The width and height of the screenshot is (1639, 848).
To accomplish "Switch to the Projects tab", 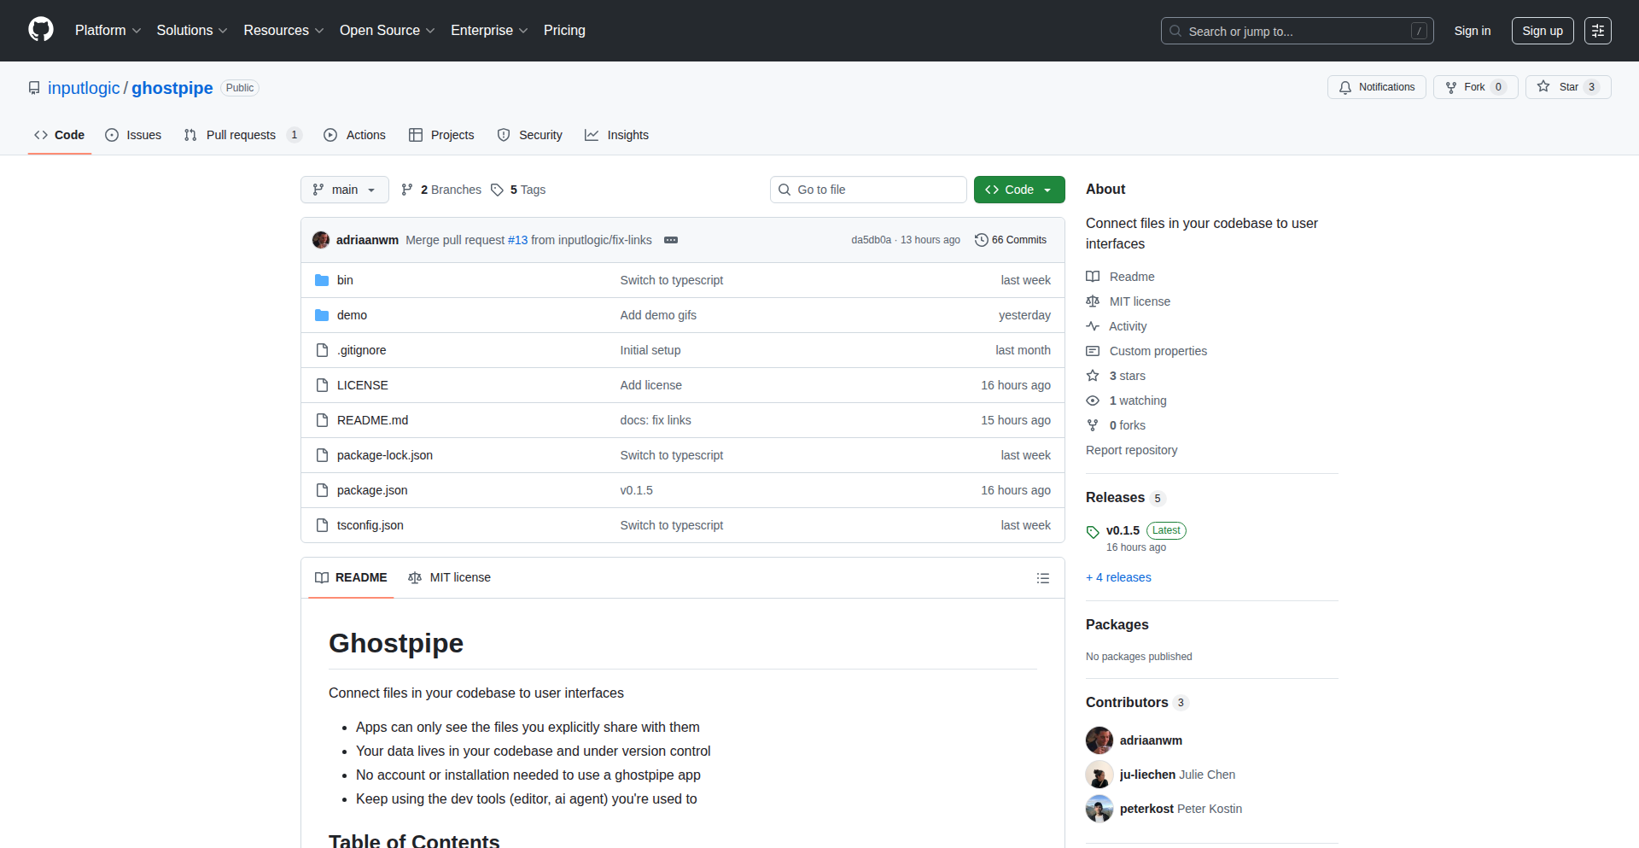I will [441, 135].
